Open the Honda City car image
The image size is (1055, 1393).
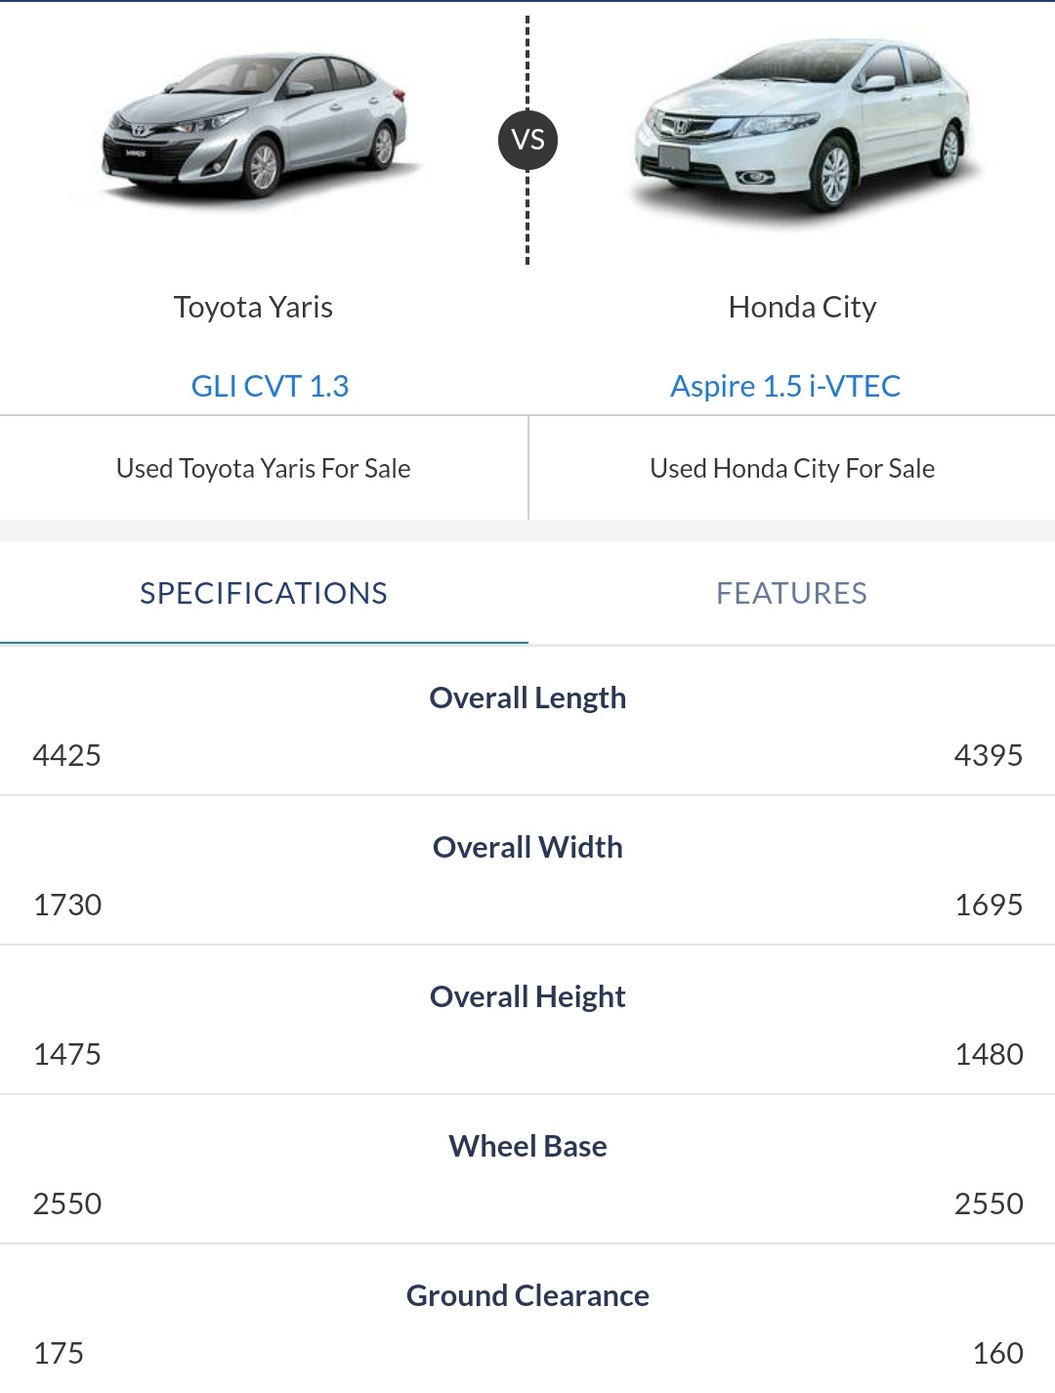[802, 125]
